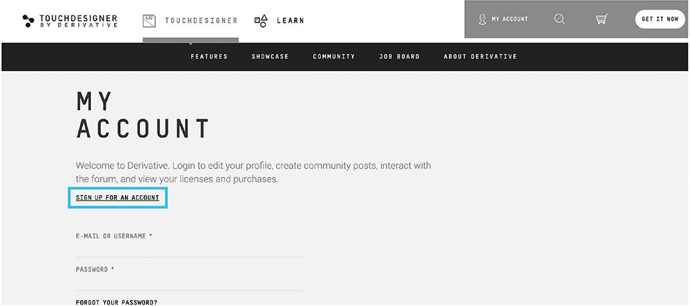The image size is (690, 306).
Task: Select the Community menu item
Action: tap(334, 57)
